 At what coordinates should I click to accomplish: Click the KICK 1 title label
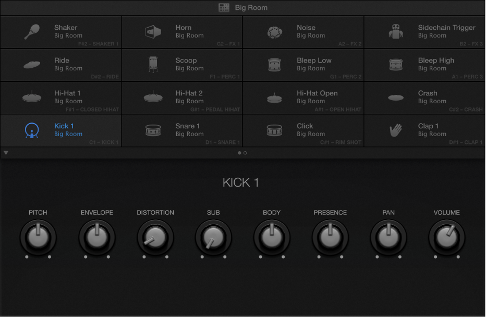(x=240, y=182)
